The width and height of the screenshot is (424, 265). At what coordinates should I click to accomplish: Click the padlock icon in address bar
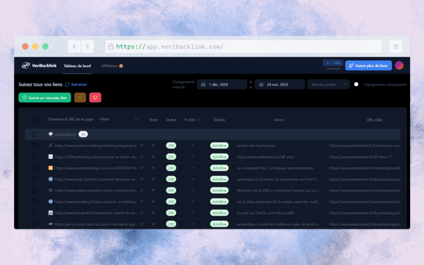click(x=111, y=47)
